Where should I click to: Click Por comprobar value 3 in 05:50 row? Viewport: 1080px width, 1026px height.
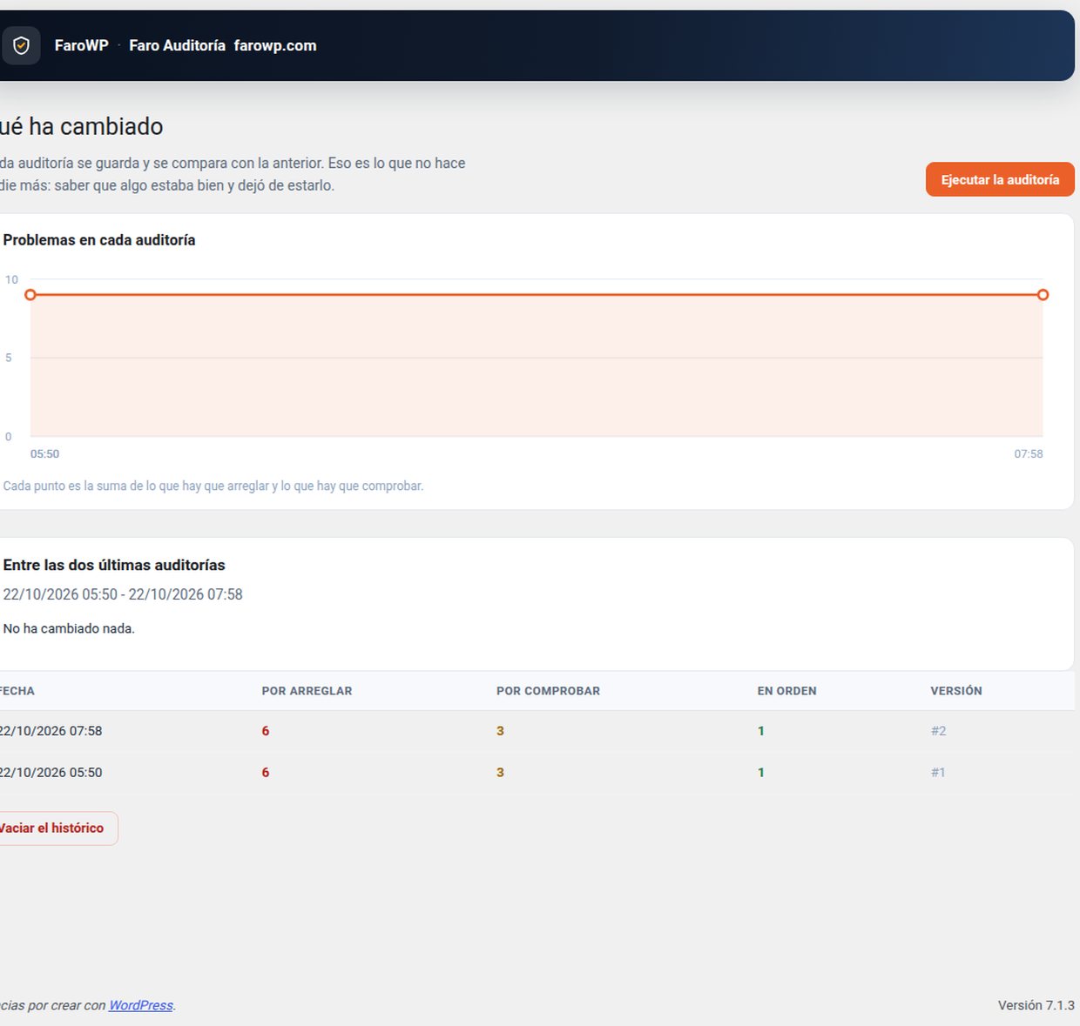click(500, 772)
